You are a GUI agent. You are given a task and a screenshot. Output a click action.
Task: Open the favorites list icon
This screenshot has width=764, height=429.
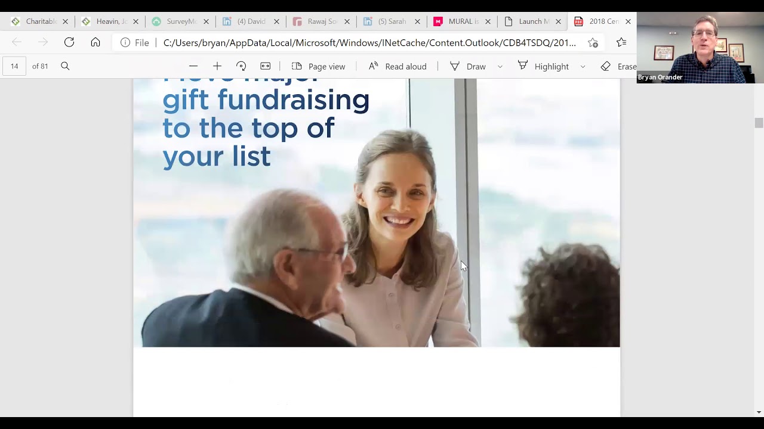pos(621,42)
